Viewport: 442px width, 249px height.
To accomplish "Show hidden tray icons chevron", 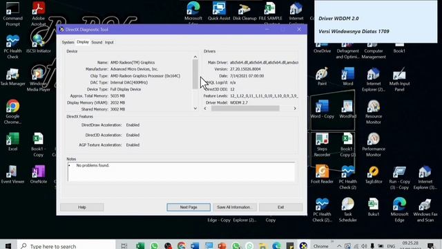I will coord(339,246).
